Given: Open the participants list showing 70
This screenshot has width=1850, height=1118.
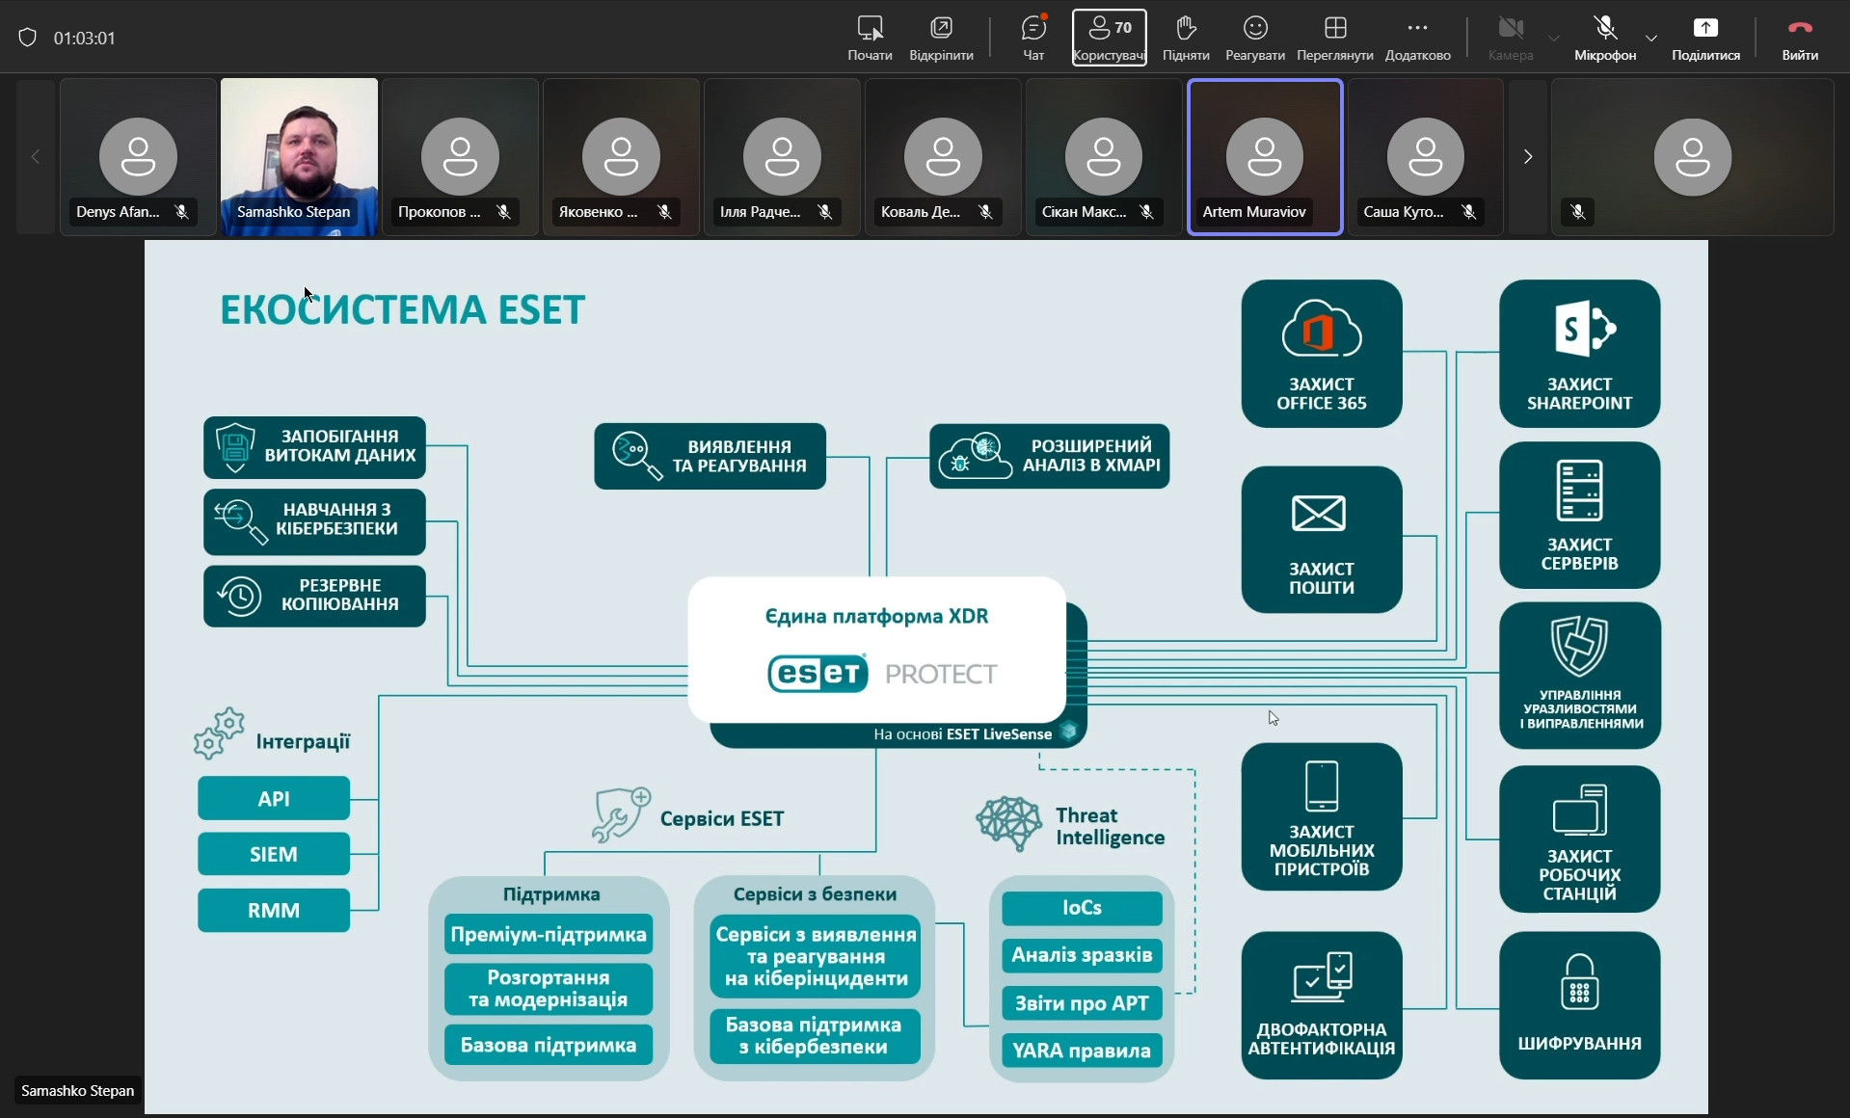Looking at the screenshot, I should click(1109, 37).
